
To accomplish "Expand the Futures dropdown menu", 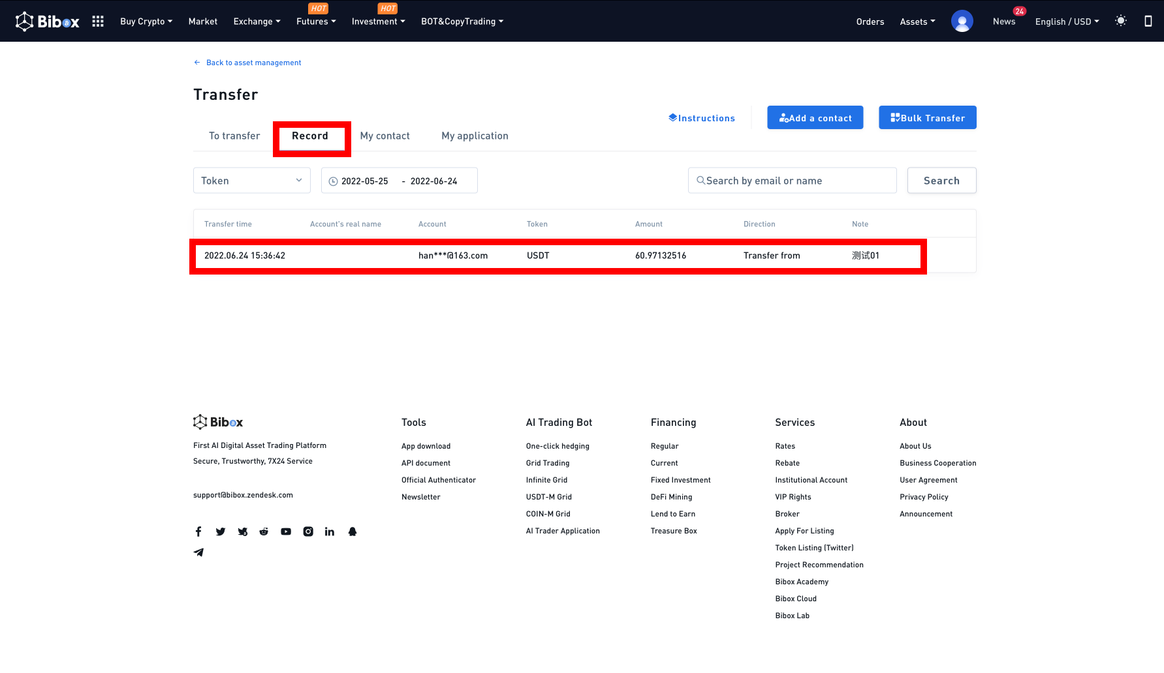I will pos(316,22).
